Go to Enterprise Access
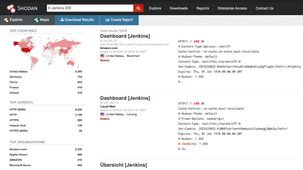303x170 pixels. coord(232,8)
